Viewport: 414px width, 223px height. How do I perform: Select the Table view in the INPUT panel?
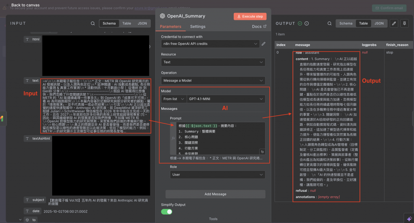click(127, 23)
